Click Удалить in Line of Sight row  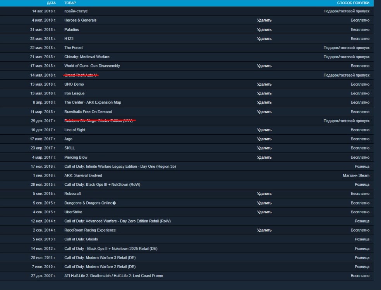click(x=264, y=130)
